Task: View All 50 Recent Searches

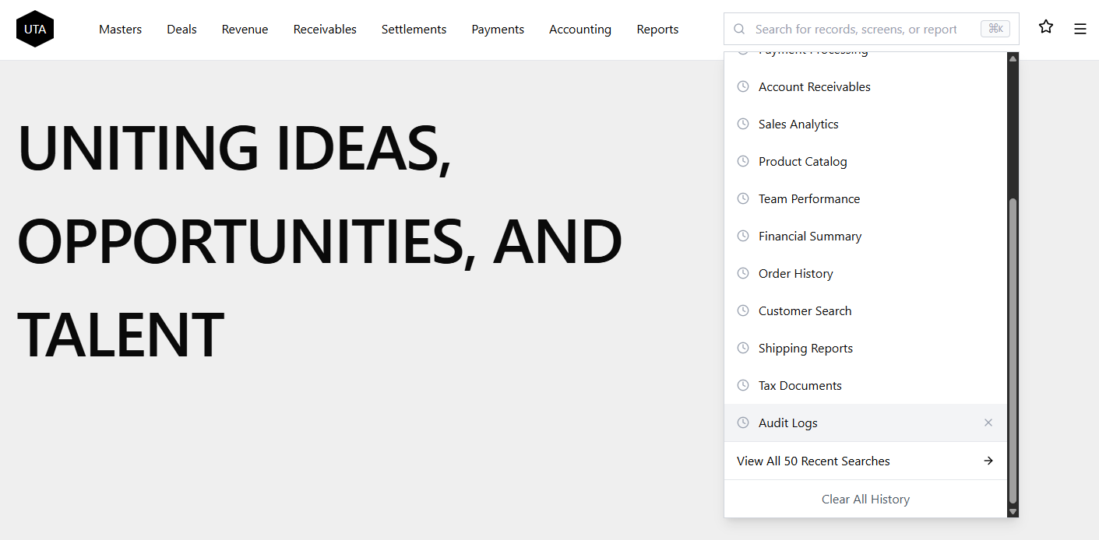Action: point(813,461)
